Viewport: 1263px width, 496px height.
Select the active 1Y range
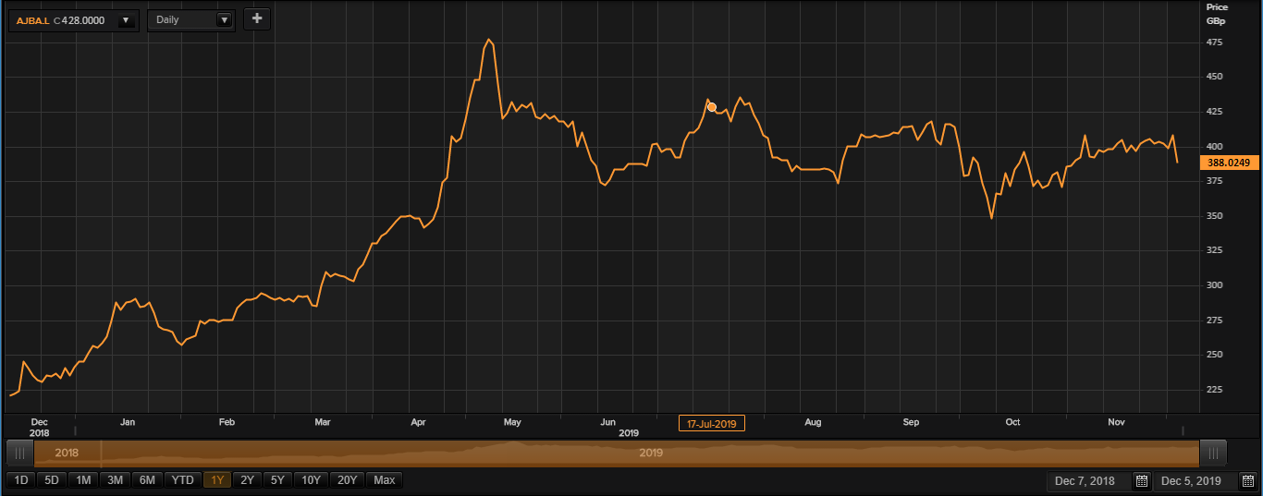217,480
